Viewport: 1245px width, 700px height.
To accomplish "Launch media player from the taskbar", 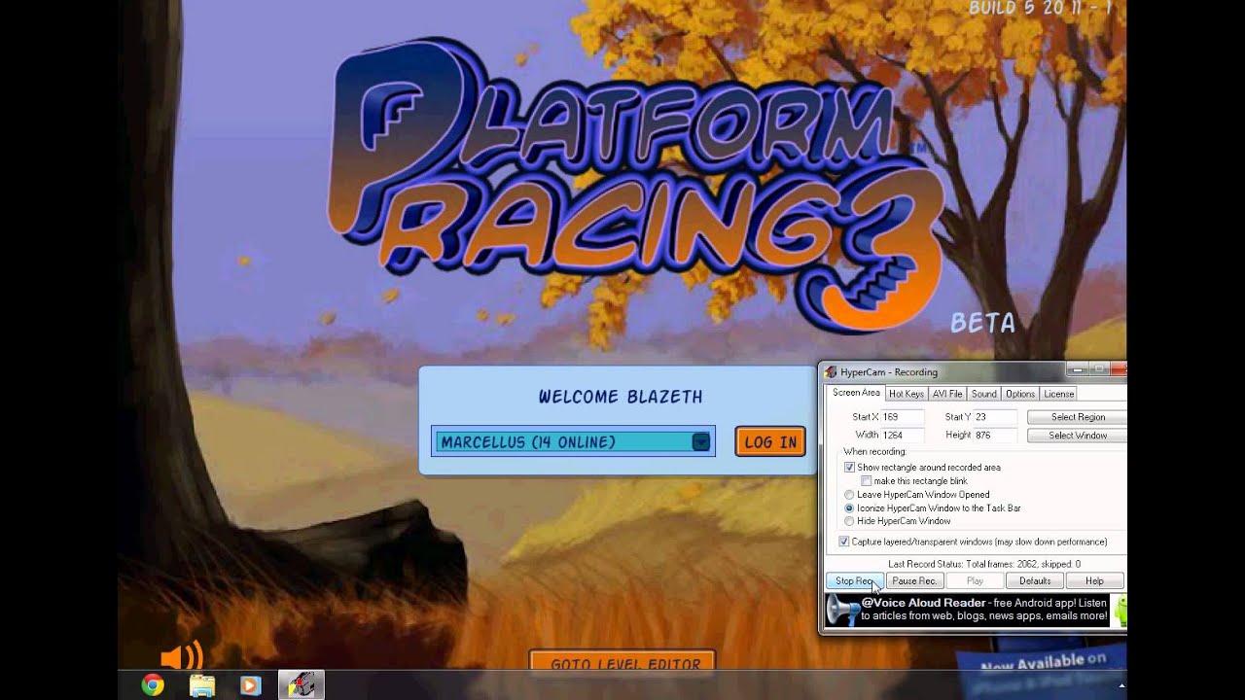I will coord(250,685).
